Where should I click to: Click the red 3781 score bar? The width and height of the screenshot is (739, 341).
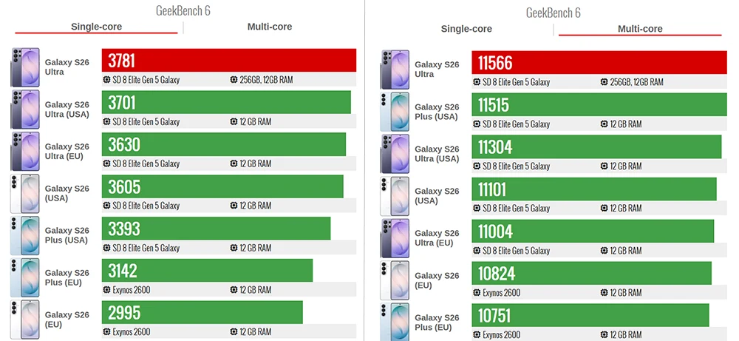pos(229,61)
